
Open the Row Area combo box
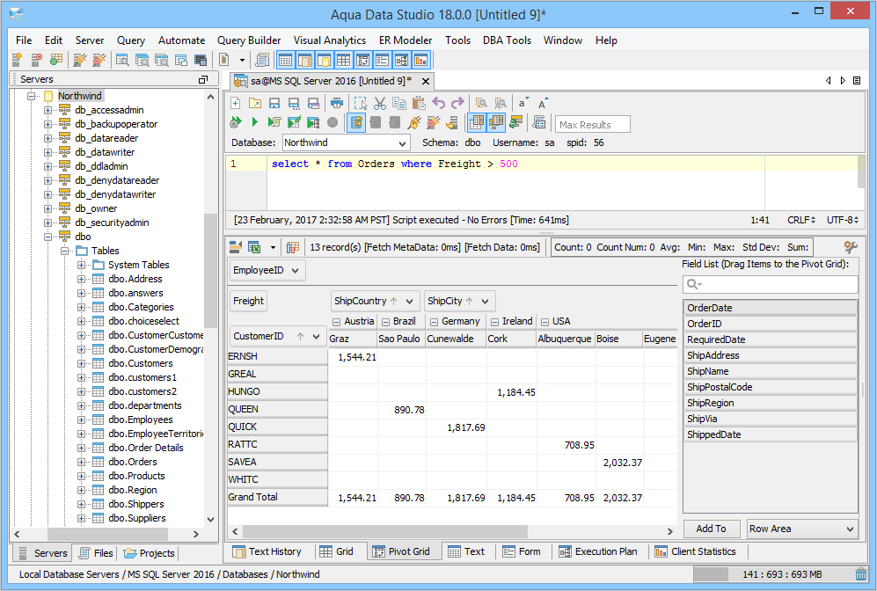pos(801,529)
